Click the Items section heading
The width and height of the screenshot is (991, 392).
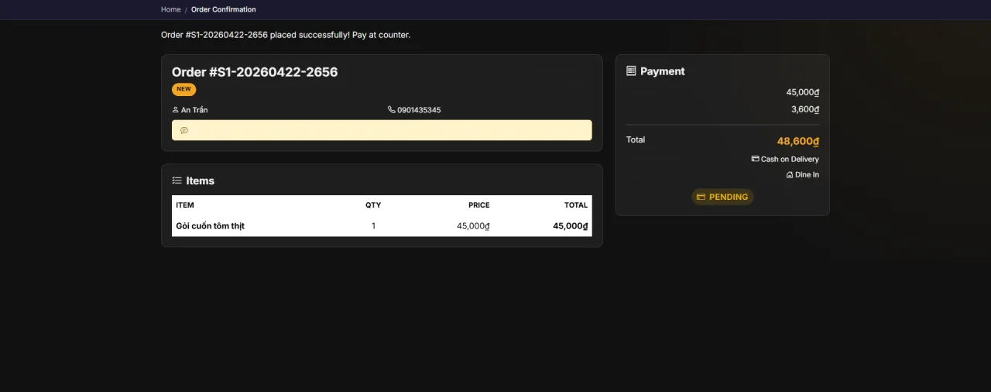(200, 181)
